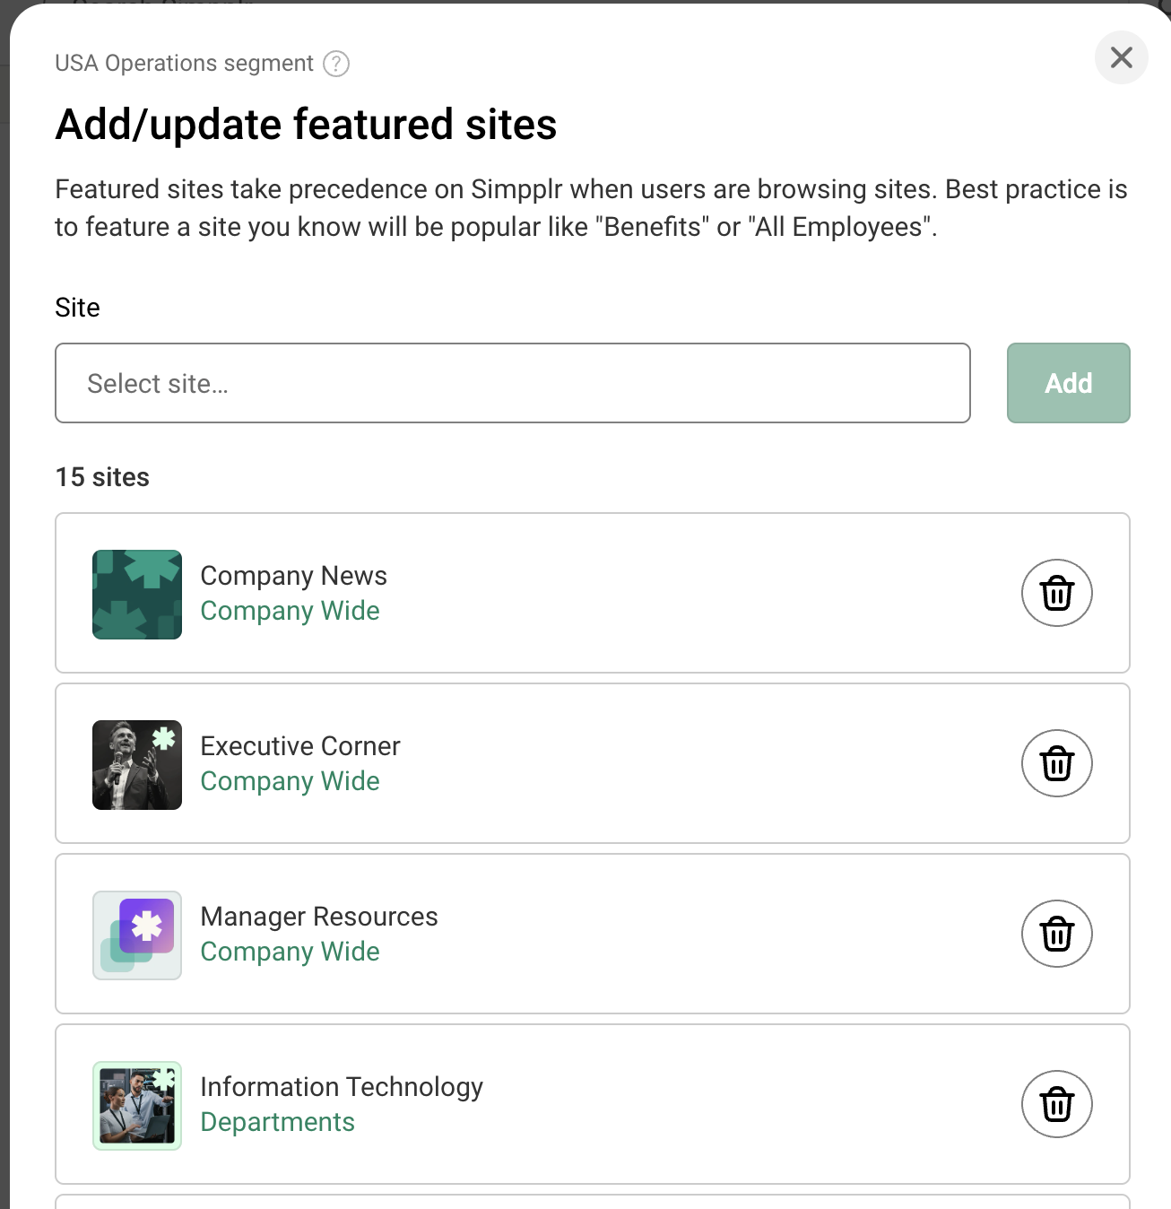This screenshot has height=1209, width=1171.
Task: Remove Information Technology from featured sites
Action: [1056, 1104]
